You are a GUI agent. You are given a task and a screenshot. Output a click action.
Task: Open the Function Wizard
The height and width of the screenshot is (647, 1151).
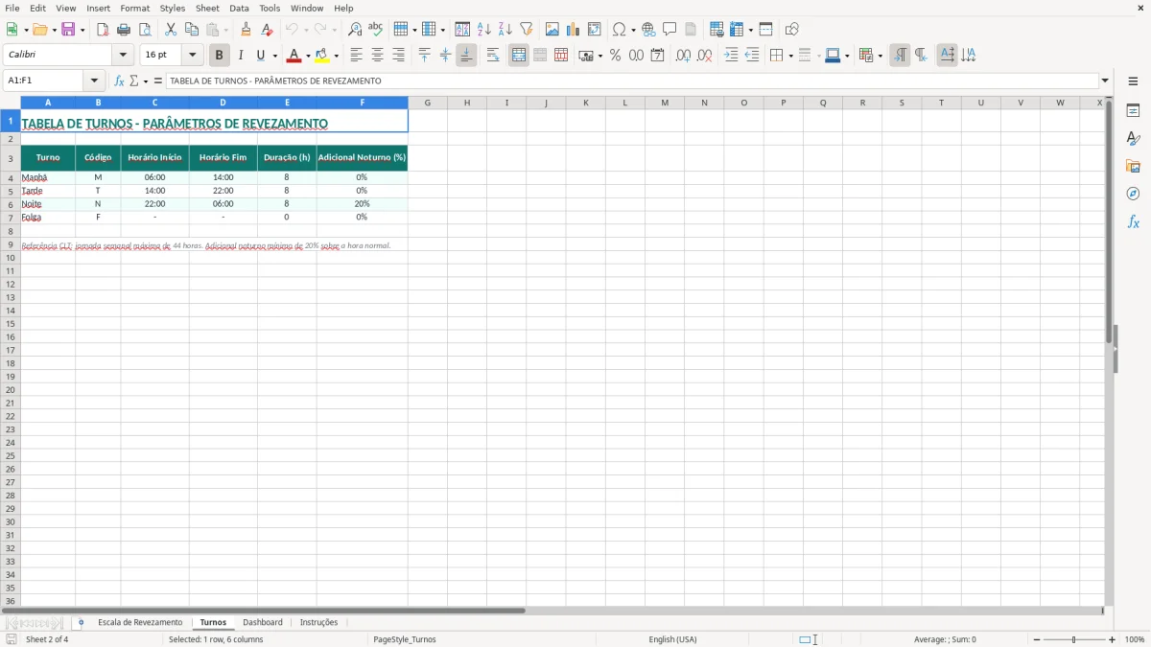[120, 81]
